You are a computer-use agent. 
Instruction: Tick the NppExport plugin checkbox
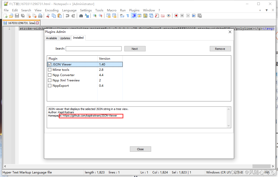pyautogui.click(x=50, y=86)
